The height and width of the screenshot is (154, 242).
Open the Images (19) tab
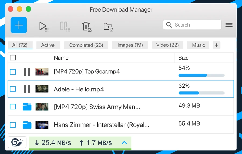[x=130, y=45]
